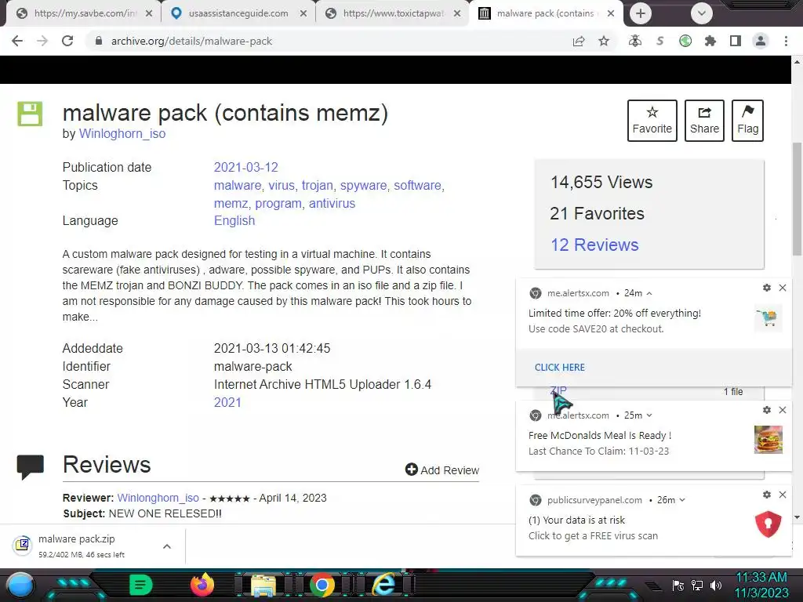The image size is (803, 602).
Task: Click the green globe extension icon
Action: [x=685, y=41]
